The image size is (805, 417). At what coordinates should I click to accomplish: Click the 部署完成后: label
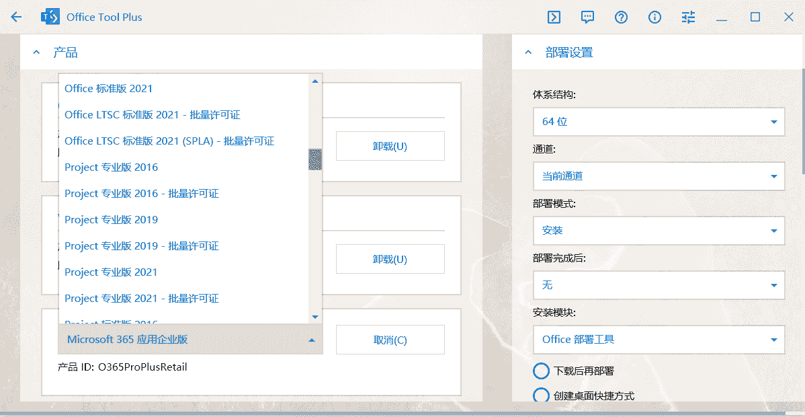click(x=559, y=258)
